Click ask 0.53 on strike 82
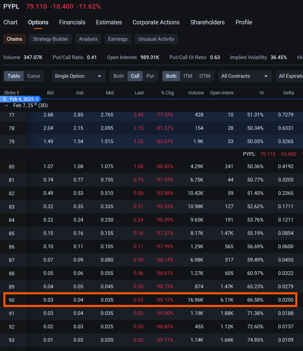The width and height of the screenshot is (303, 351). coord(78,193)
